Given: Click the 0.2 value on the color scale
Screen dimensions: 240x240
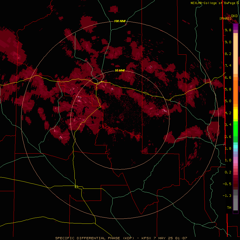Looking at the screenshot, I should (x=228, y=172).
